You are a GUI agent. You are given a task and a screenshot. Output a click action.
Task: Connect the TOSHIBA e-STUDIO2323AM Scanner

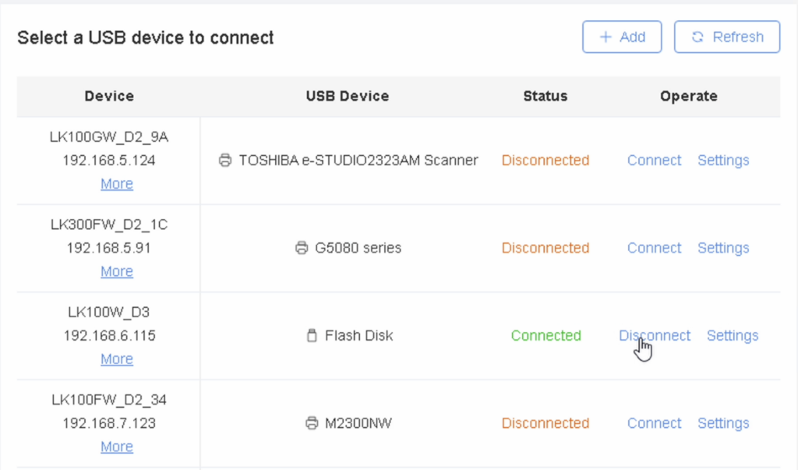coord(654,161)
